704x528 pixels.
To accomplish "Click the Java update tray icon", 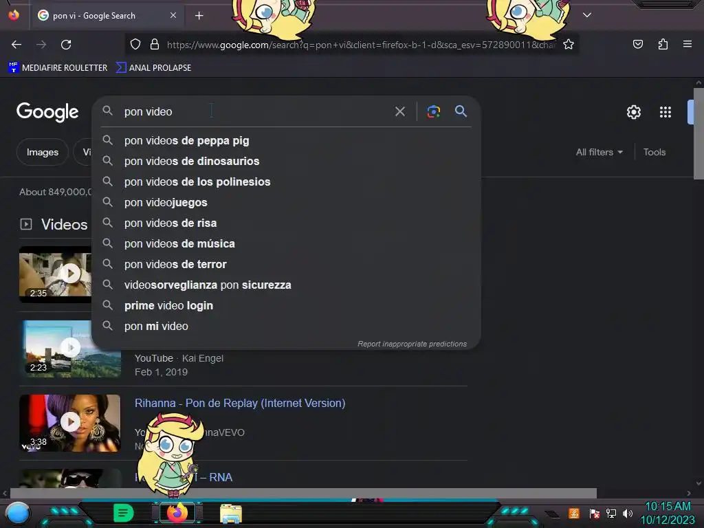I will 574,513.
